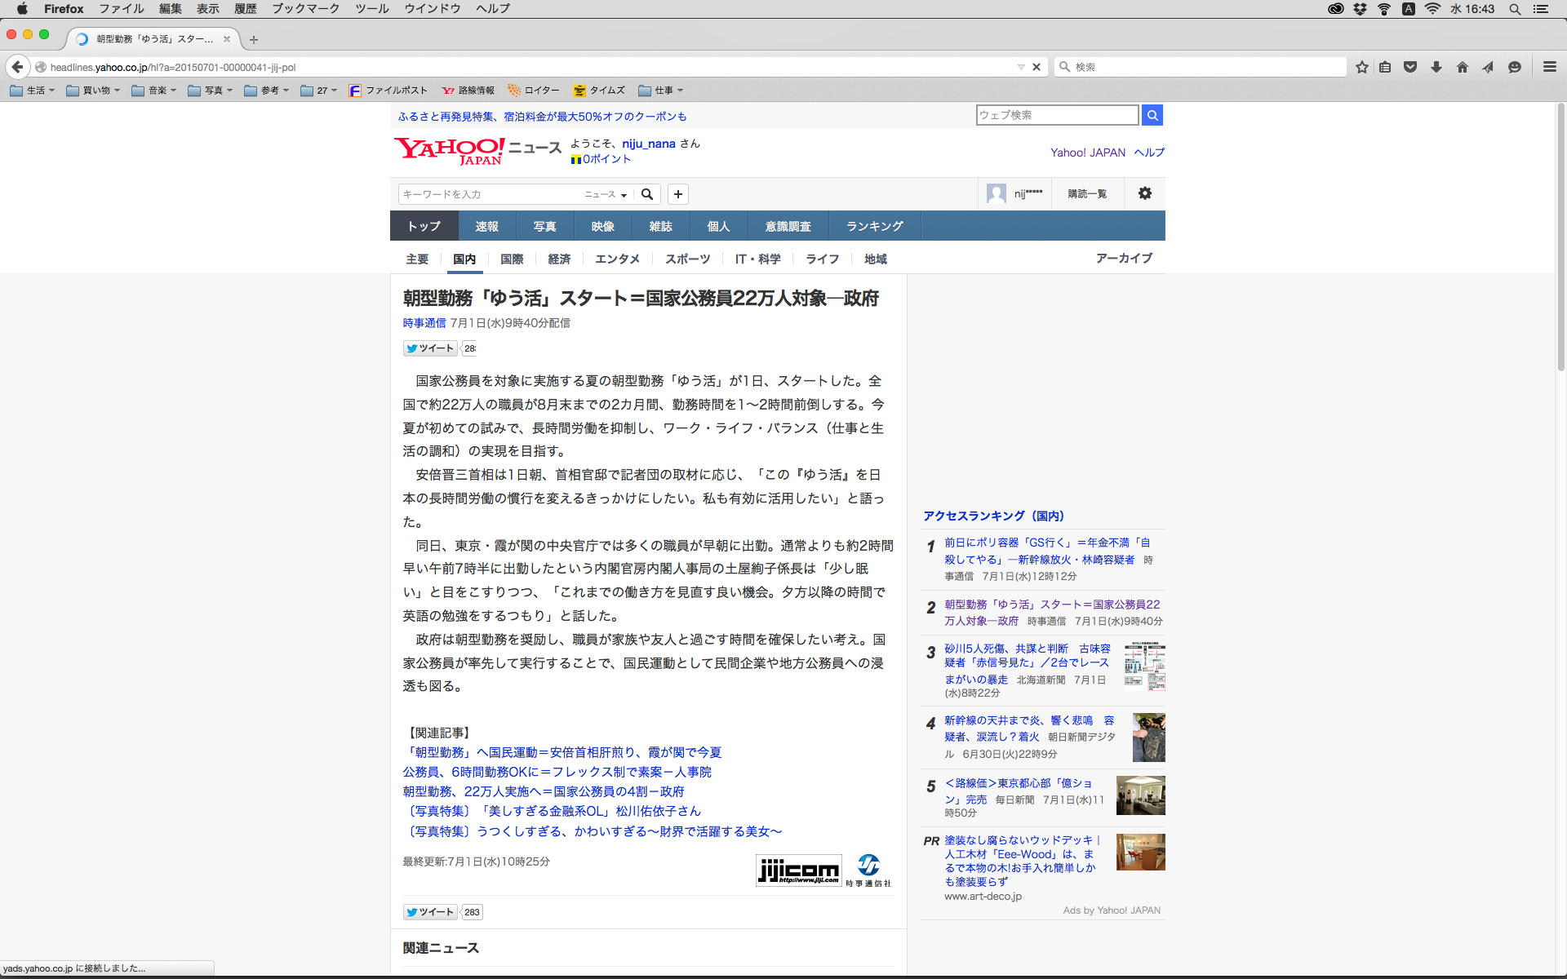The width and height of the screenshot is (1567, 979).
Task: Select the ランキング navigation tab
Action: 874,226
